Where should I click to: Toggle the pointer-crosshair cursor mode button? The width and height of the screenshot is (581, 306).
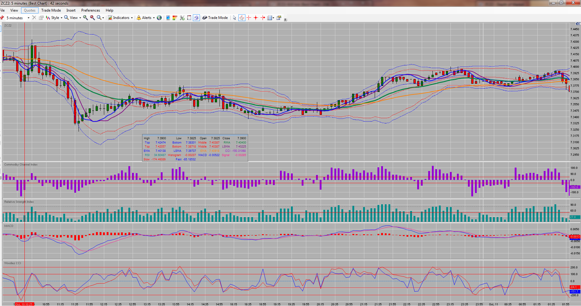[242, 18]
